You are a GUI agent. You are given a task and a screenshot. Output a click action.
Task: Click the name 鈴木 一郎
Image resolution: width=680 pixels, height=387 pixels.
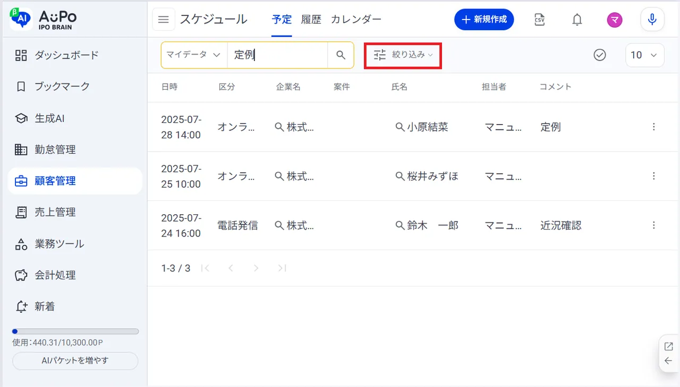[x=433, y=225]
